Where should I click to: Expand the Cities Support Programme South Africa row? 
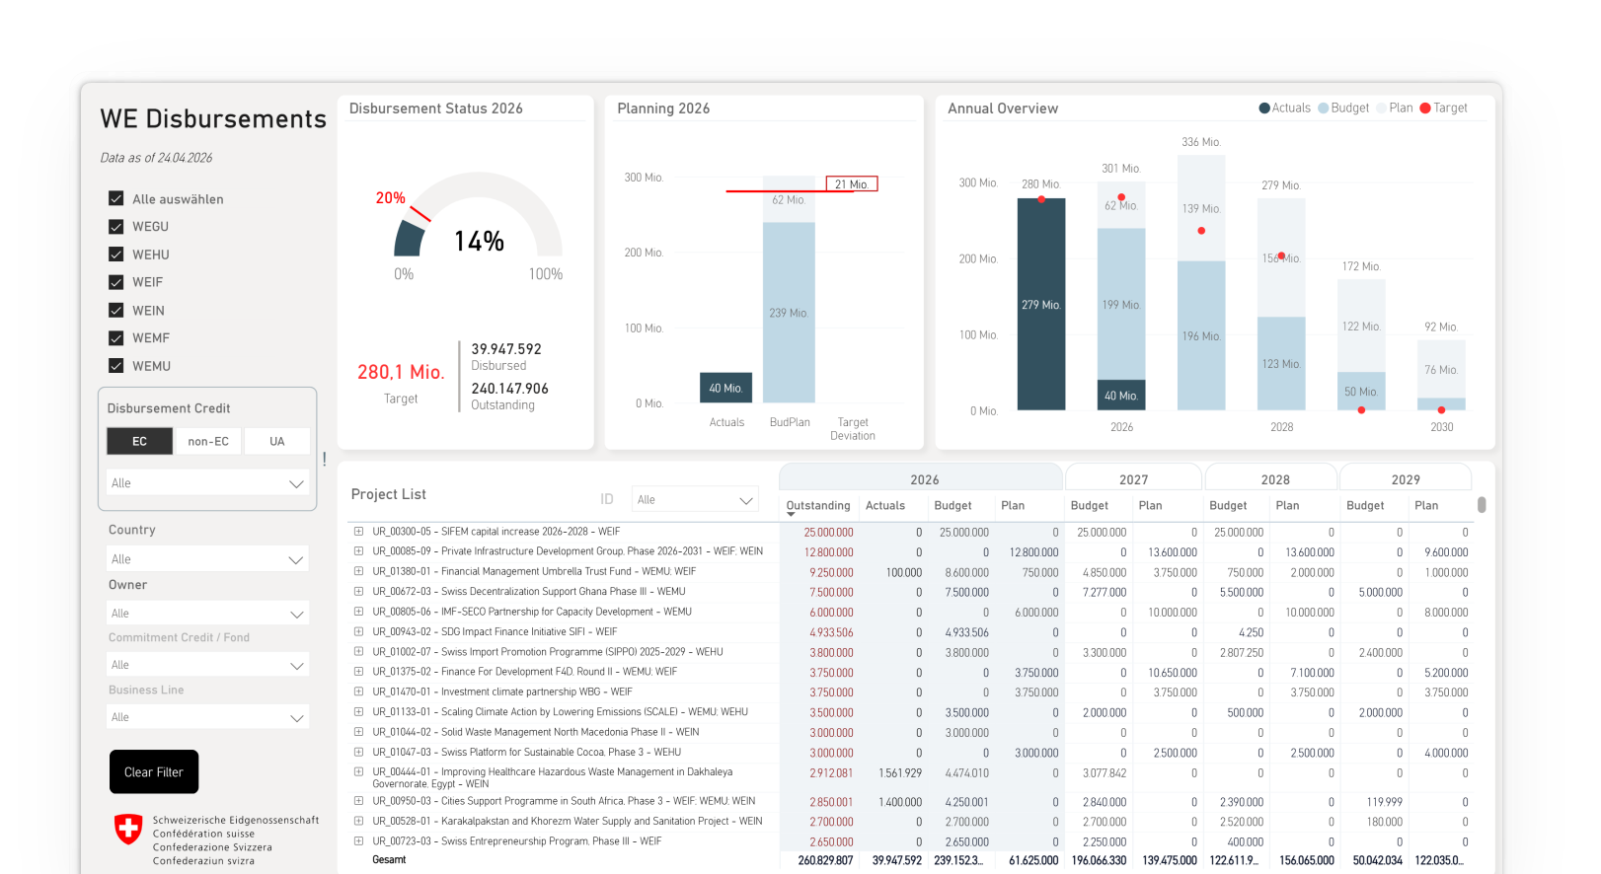click(x=358, y=801)
